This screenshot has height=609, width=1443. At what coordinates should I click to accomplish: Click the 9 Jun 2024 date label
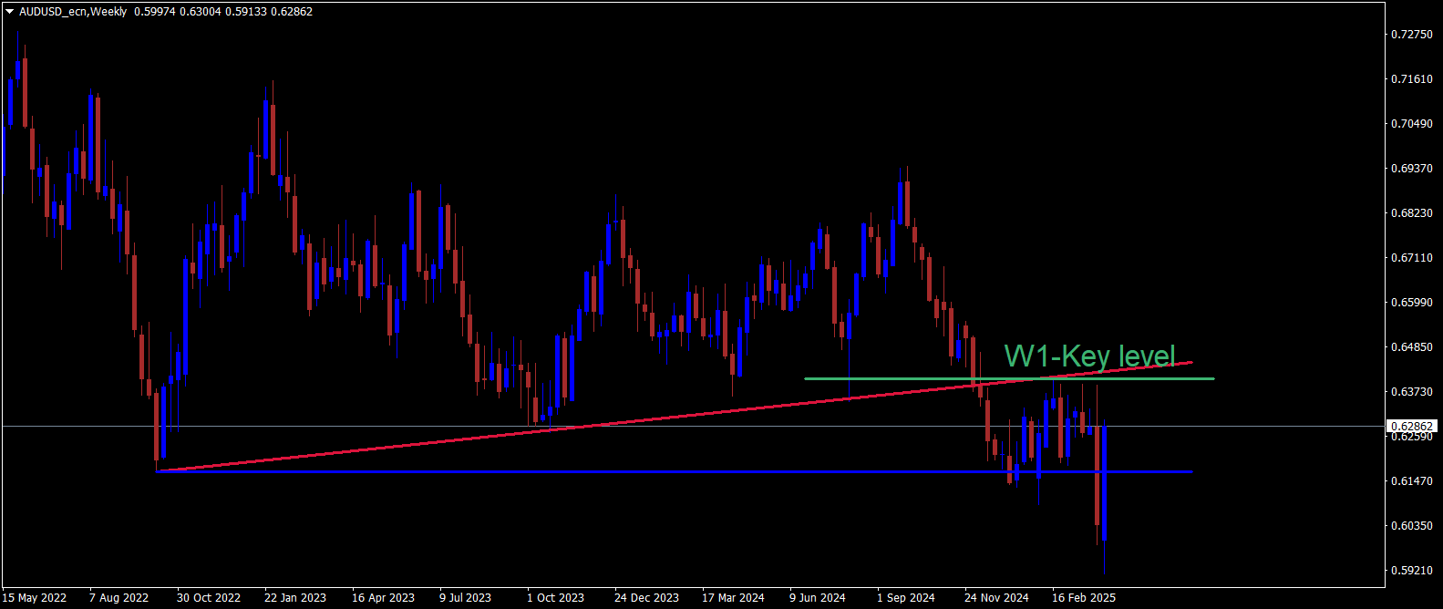(818, 598)
